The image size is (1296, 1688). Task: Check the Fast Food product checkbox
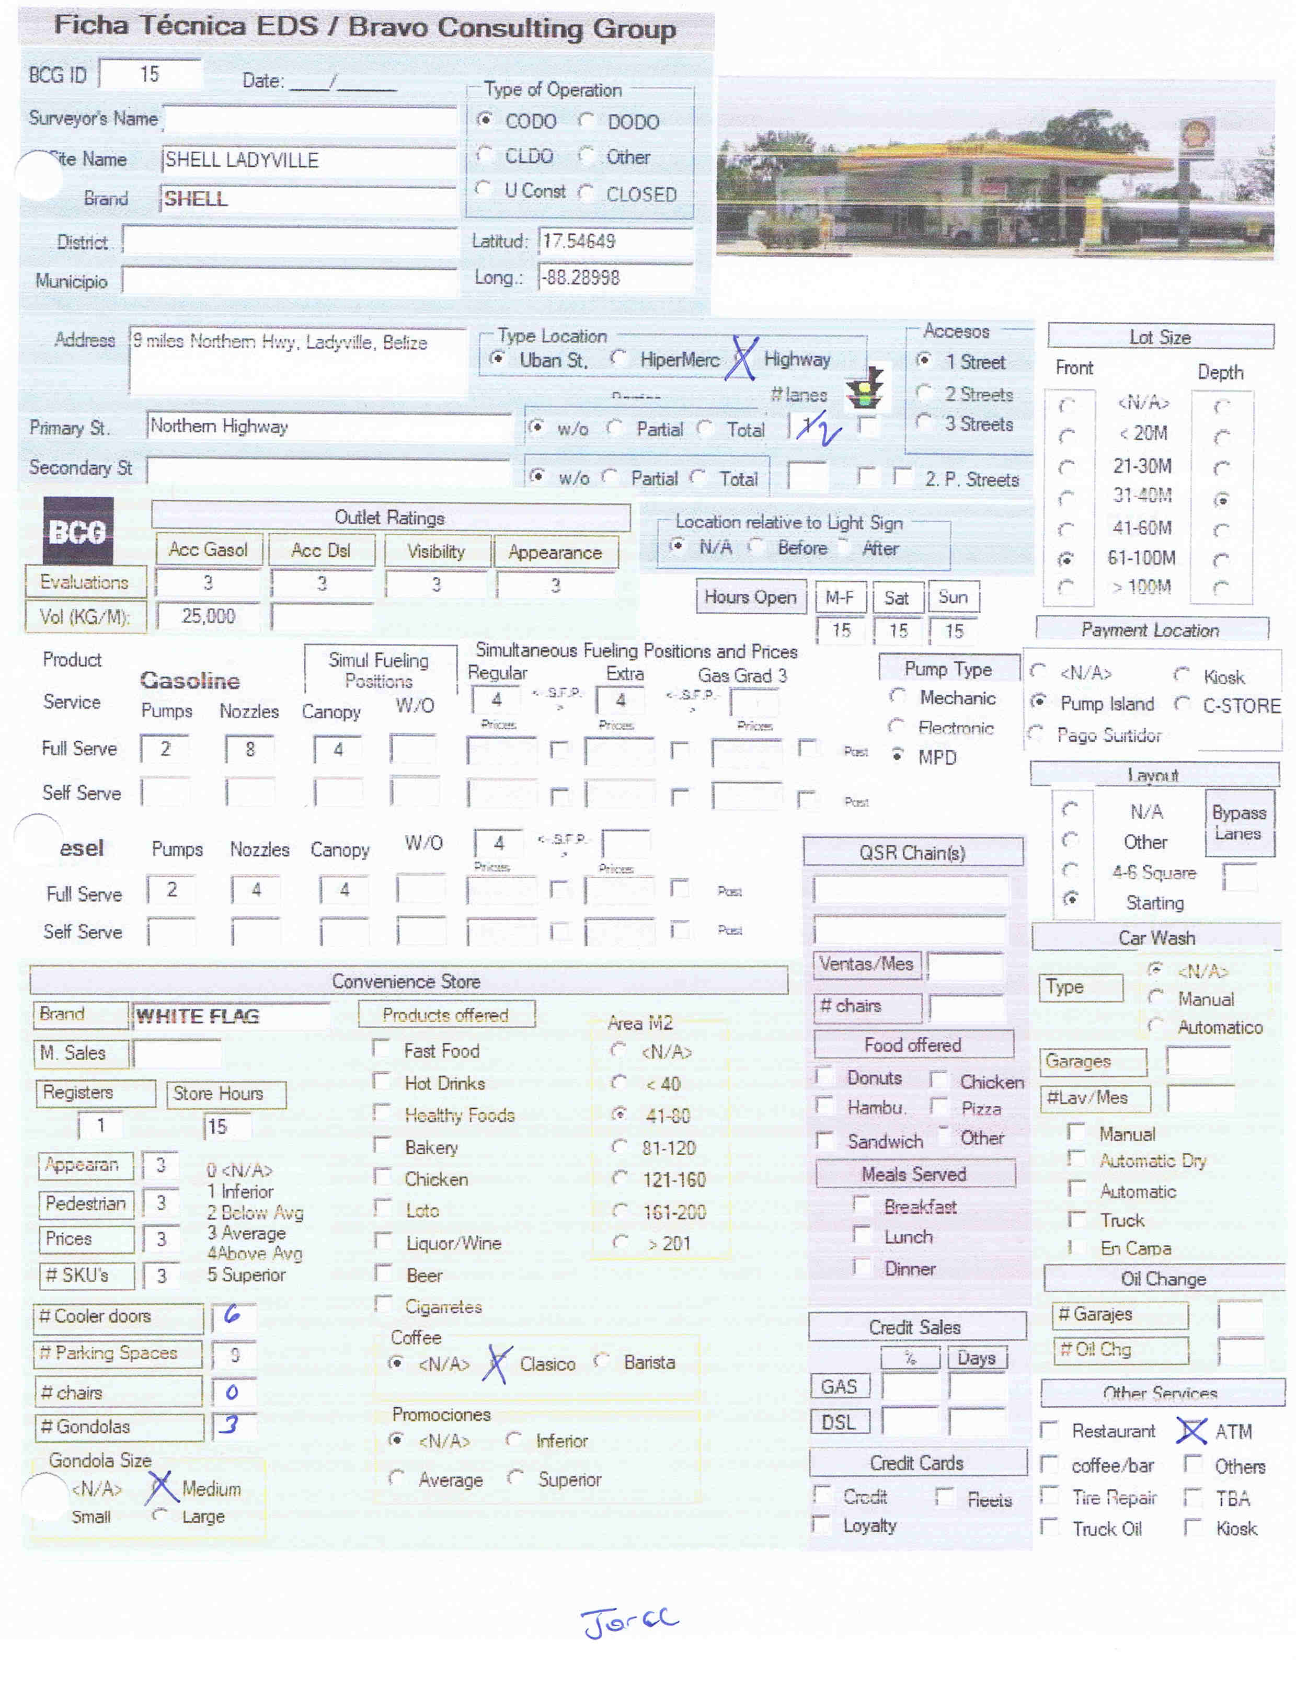coord(382,1049)
